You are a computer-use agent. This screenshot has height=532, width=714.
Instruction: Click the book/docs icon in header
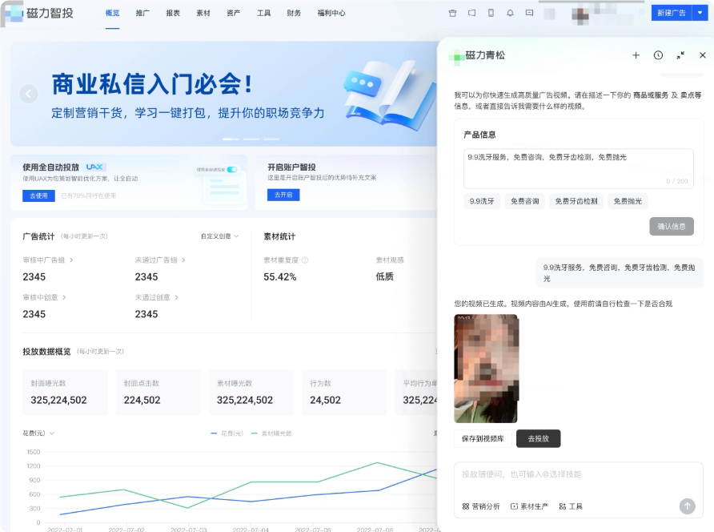click(x=471, y=14)
